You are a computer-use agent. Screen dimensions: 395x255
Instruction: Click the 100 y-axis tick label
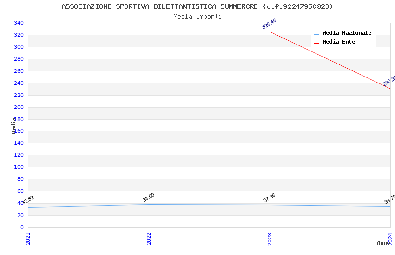[x=19, y=167]
